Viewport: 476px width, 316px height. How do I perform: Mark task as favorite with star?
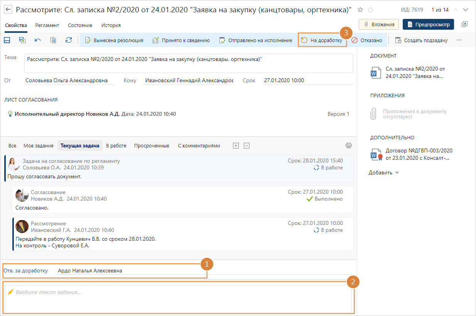[360, 10]
